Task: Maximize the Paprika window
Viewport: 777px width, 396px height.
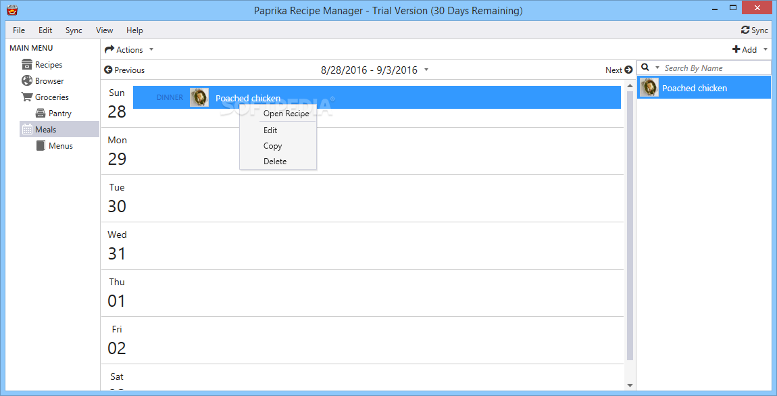Action: [x=733, y=9]
